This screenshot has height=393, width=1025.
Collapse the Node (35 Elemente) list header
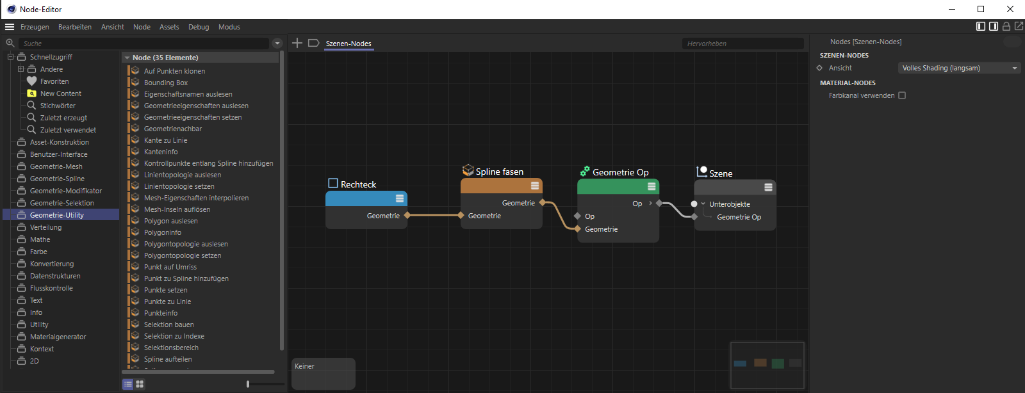coord(127,58)
